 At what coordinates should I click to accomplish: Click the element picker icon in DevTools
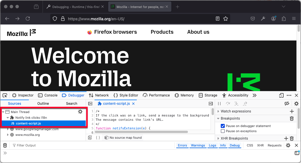[x=5, y=95]
